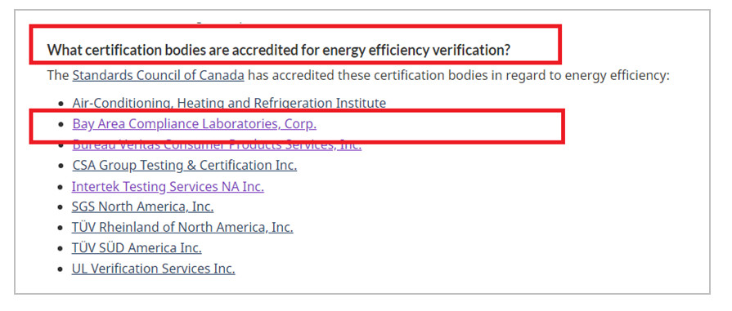Click the bullet beside TÜV Rheinland entry
This screenshot has width=732, height=311.
click(x=61, y=228)
